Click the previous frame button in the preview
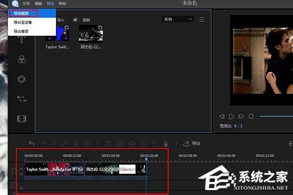This screenshot has height=195, width=293. click(x=222, y=116)
